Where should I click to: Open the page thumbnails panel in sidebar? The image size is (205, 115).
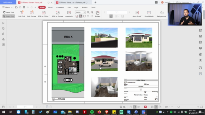click(x=3, y=28)
